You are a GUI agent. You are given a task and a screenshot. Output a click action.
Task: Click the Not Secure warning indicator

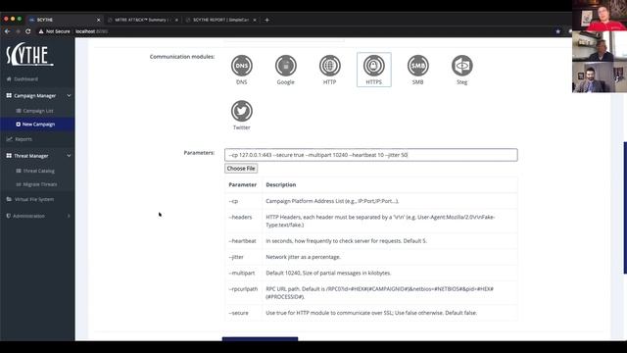click(x=54, y=31)
